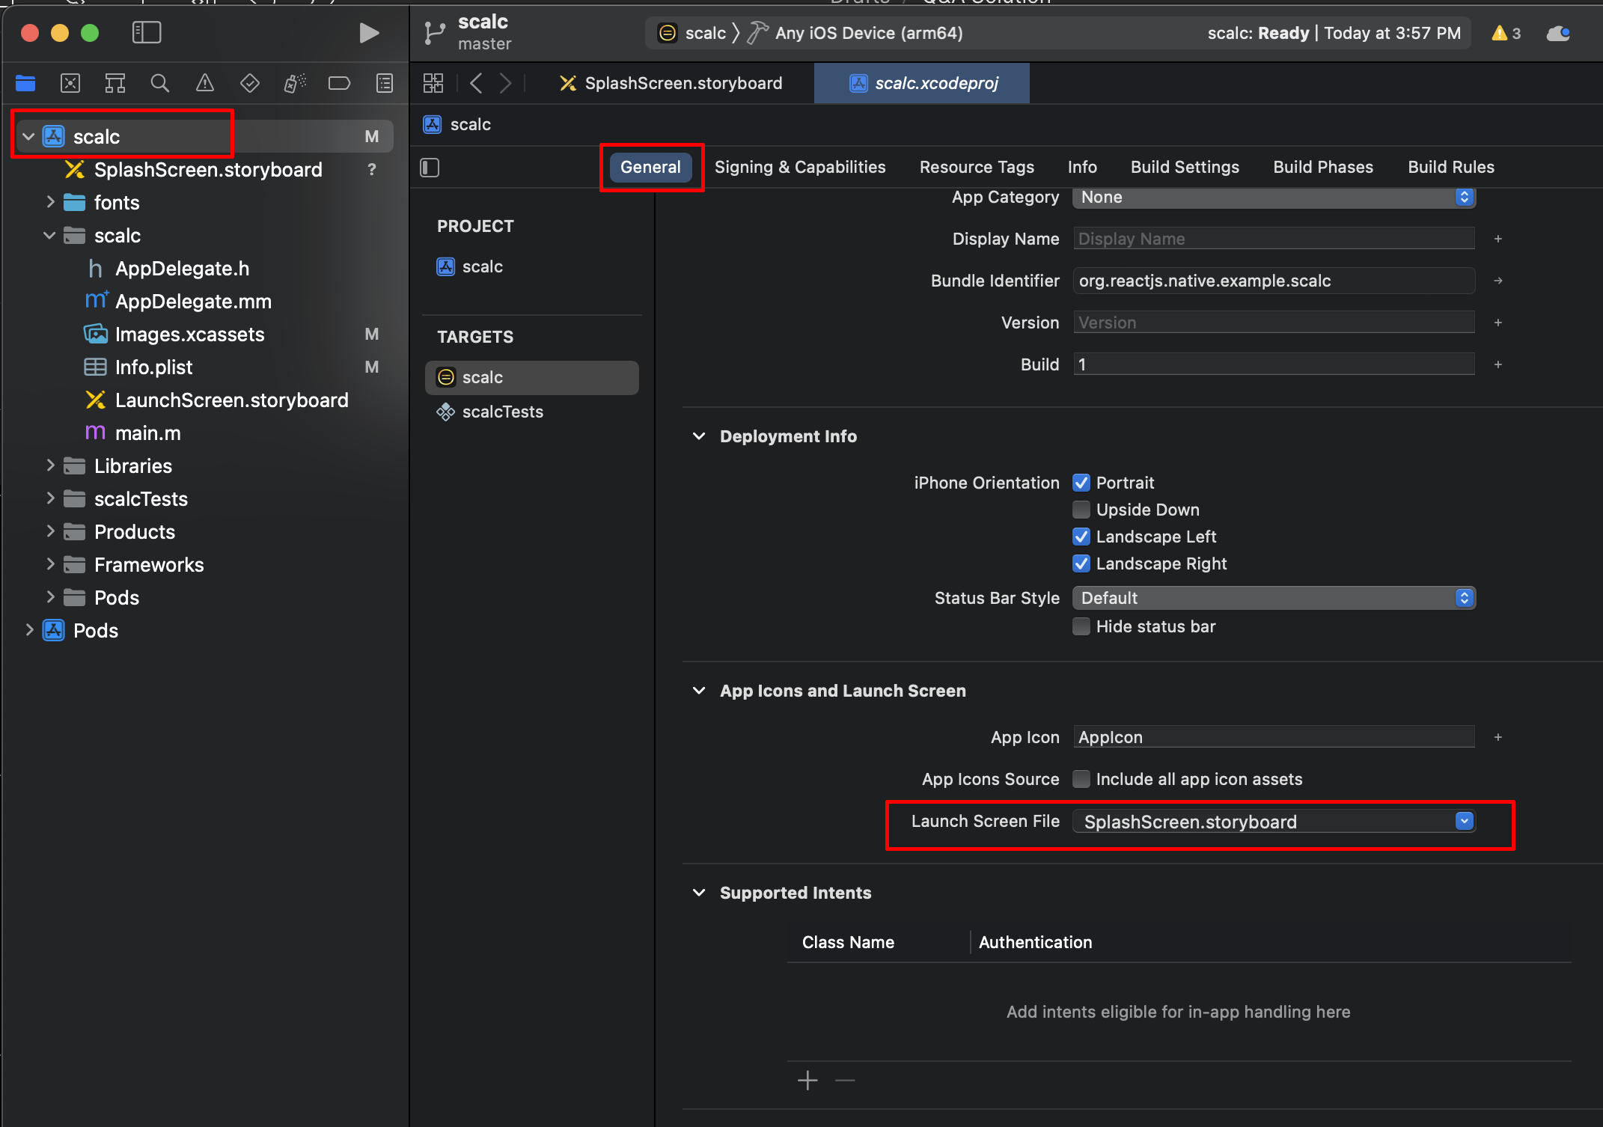Image resolution: width=1603 pixels, height=1127 pixels.
Task: Select the Source Control navigator icon
Action: [70, 83]
